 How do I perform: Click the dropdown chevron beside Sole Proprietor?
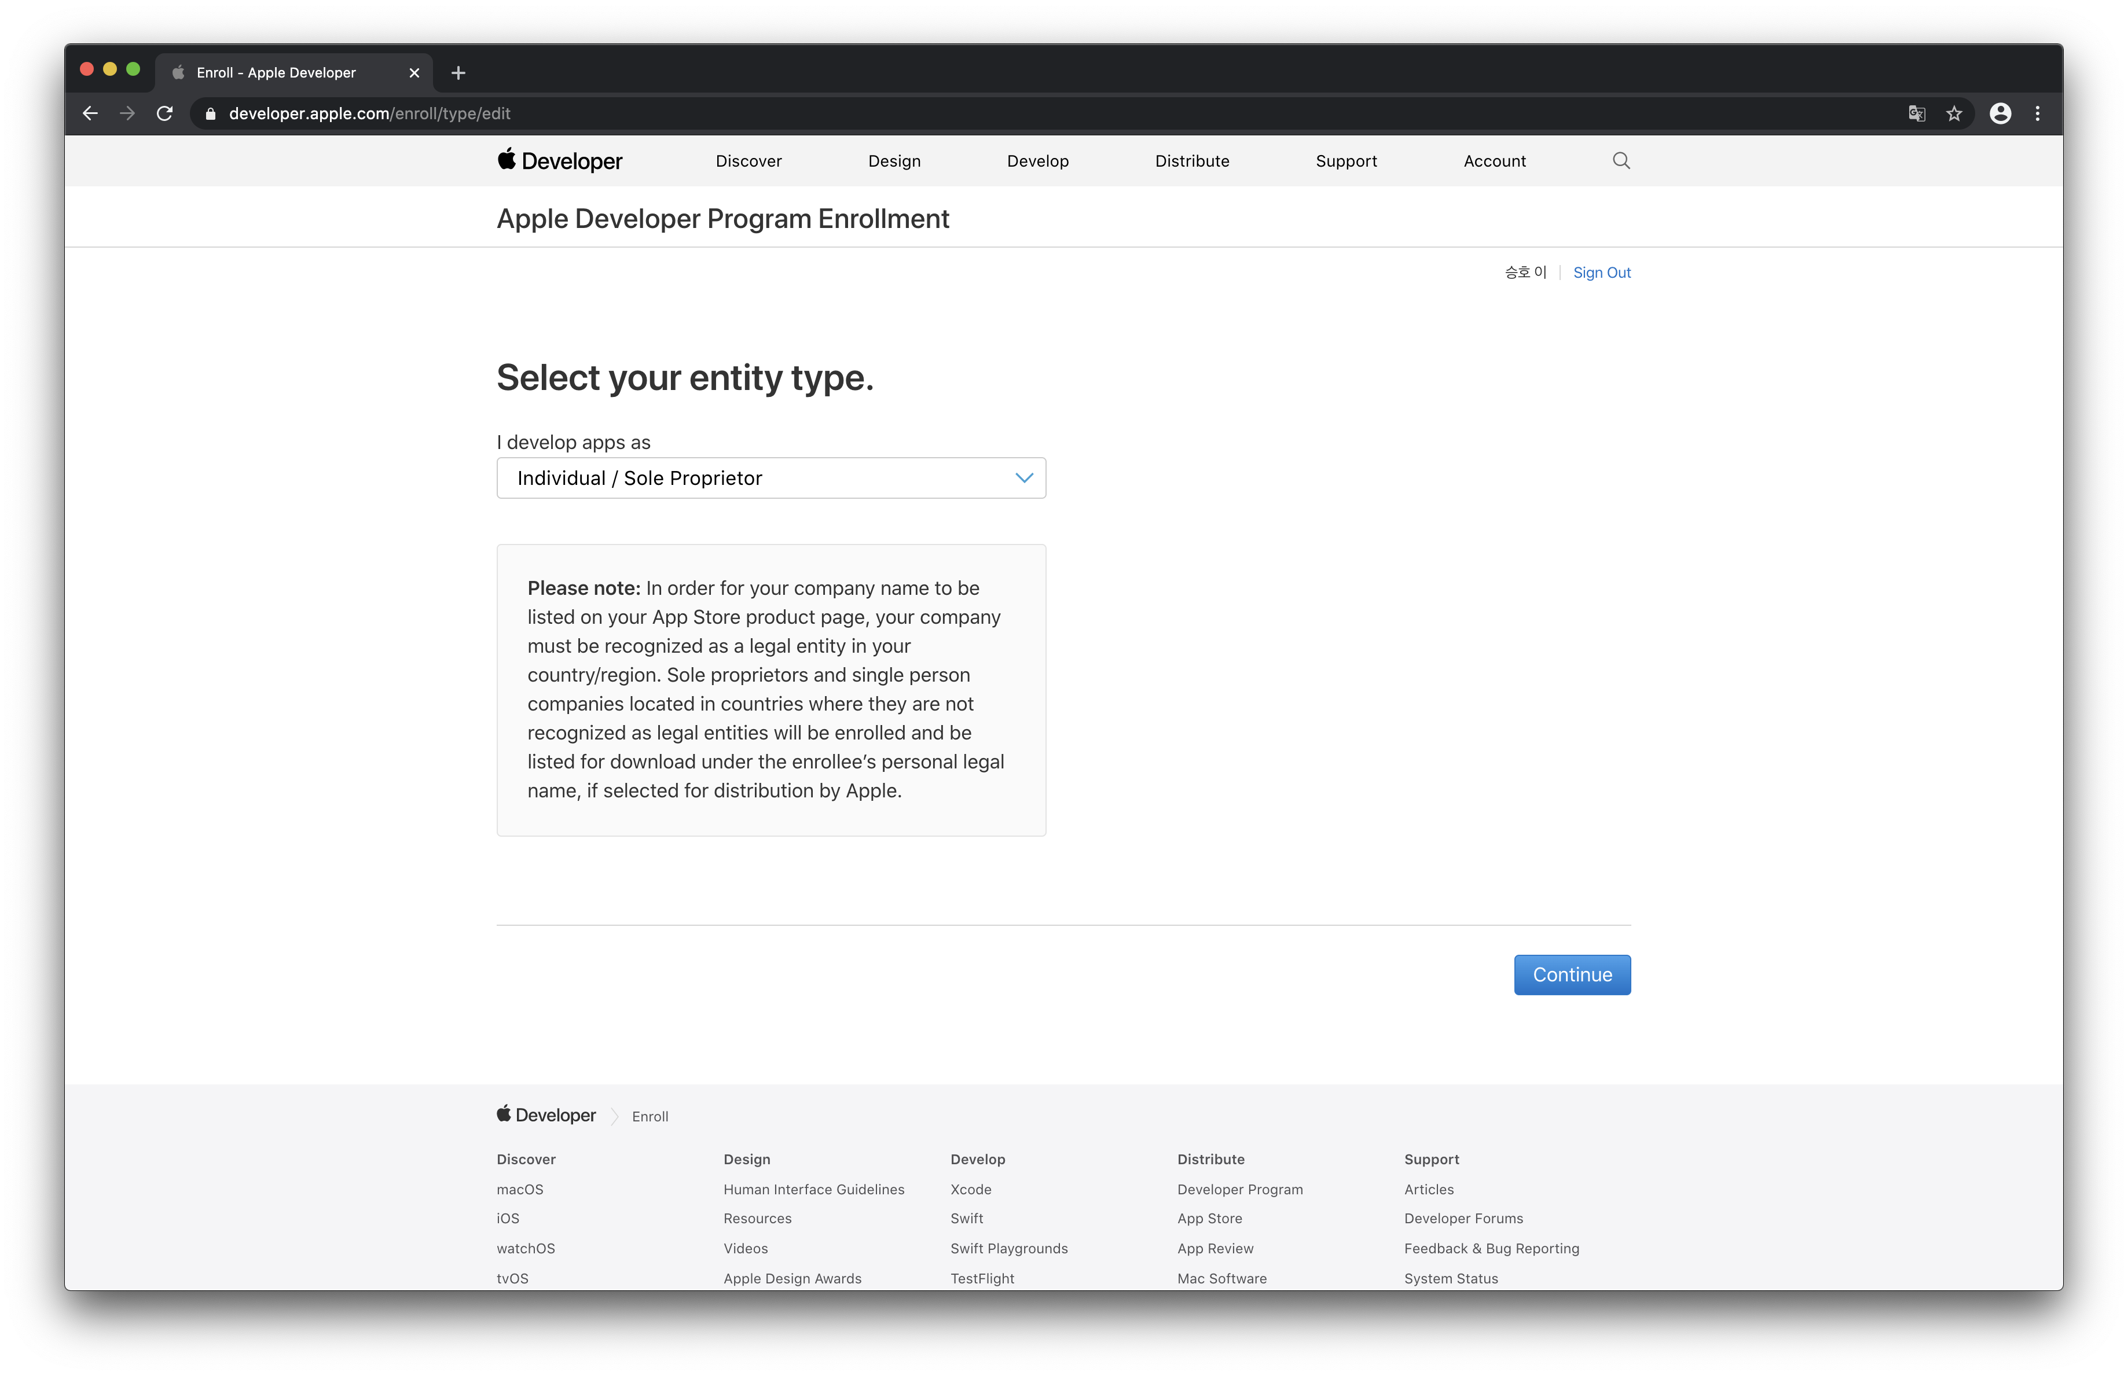[1024, 478]
